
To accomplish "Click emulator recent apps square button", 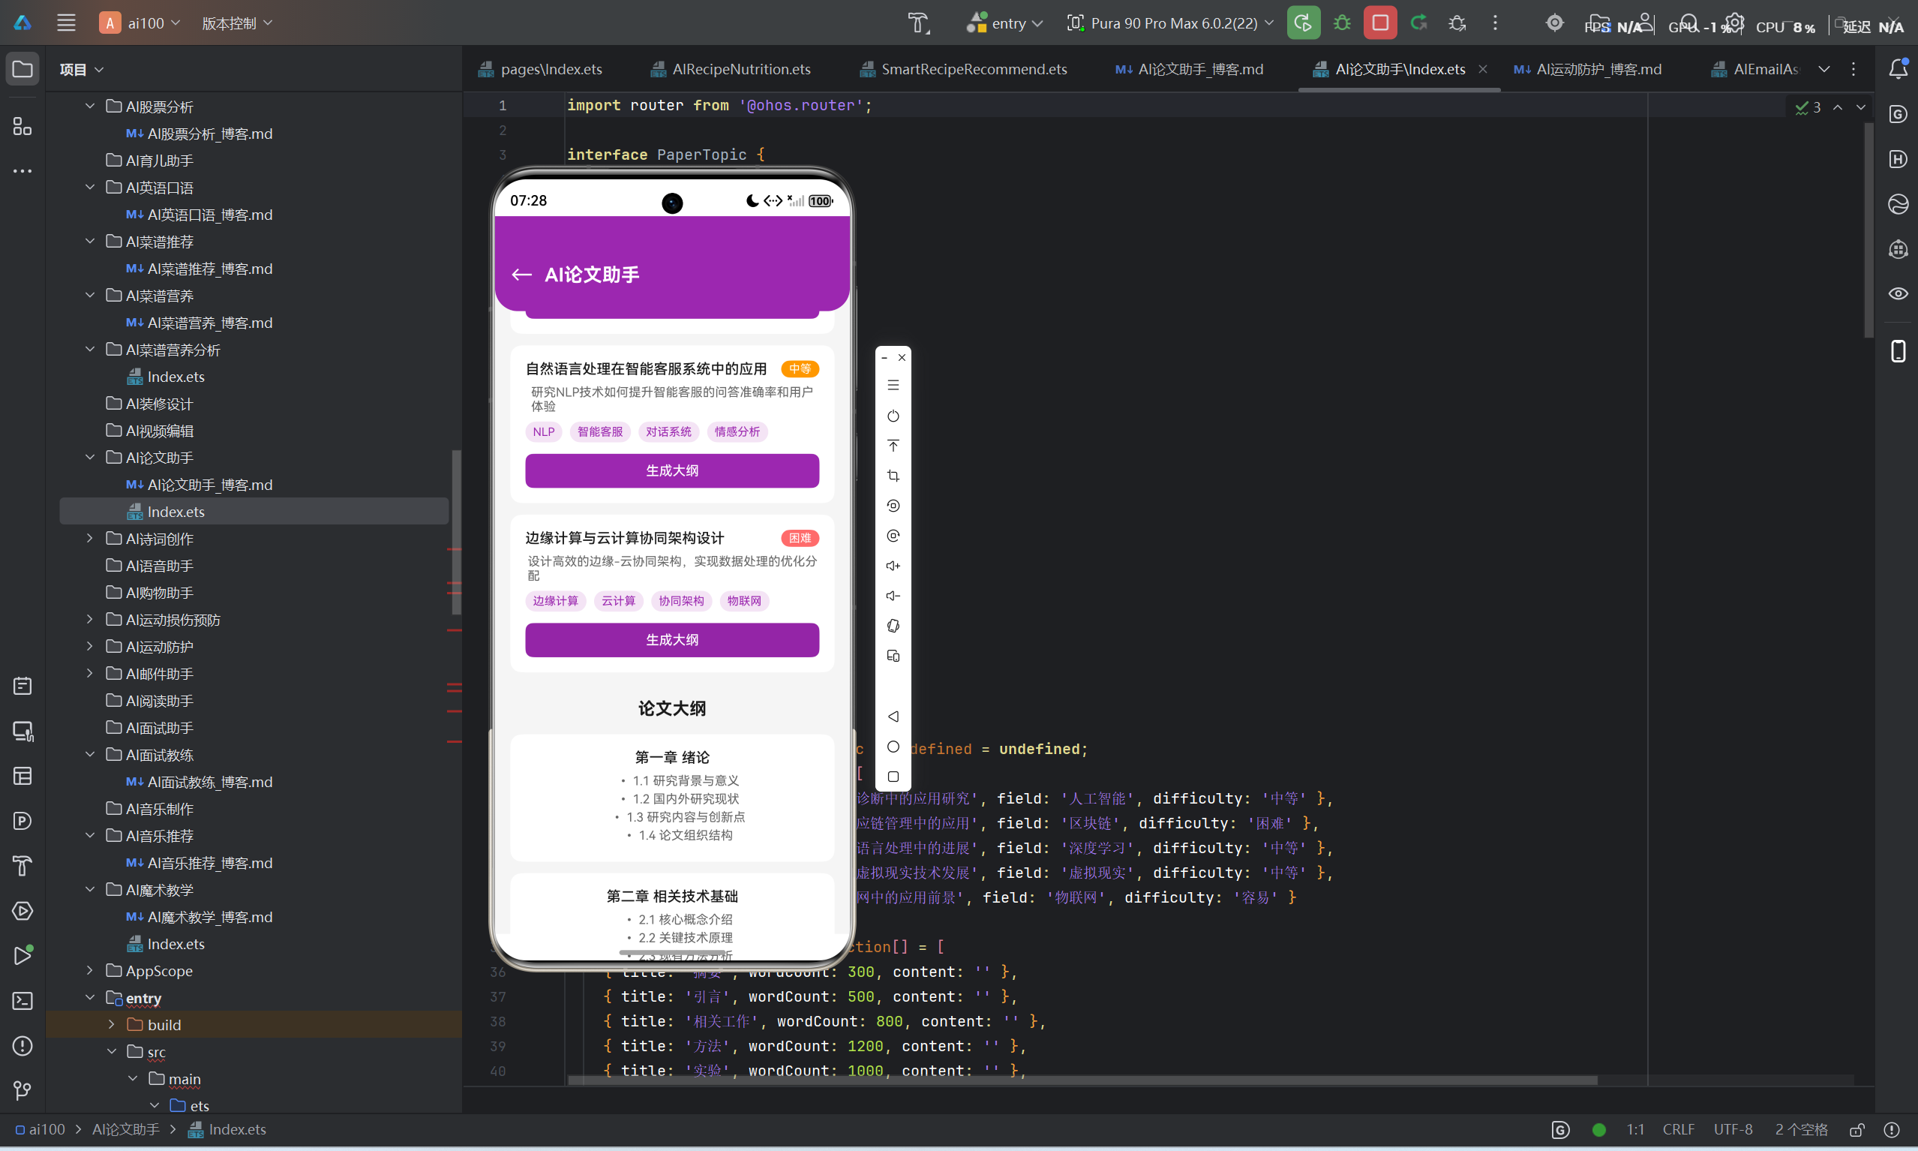I will click(x=893, y=777).
